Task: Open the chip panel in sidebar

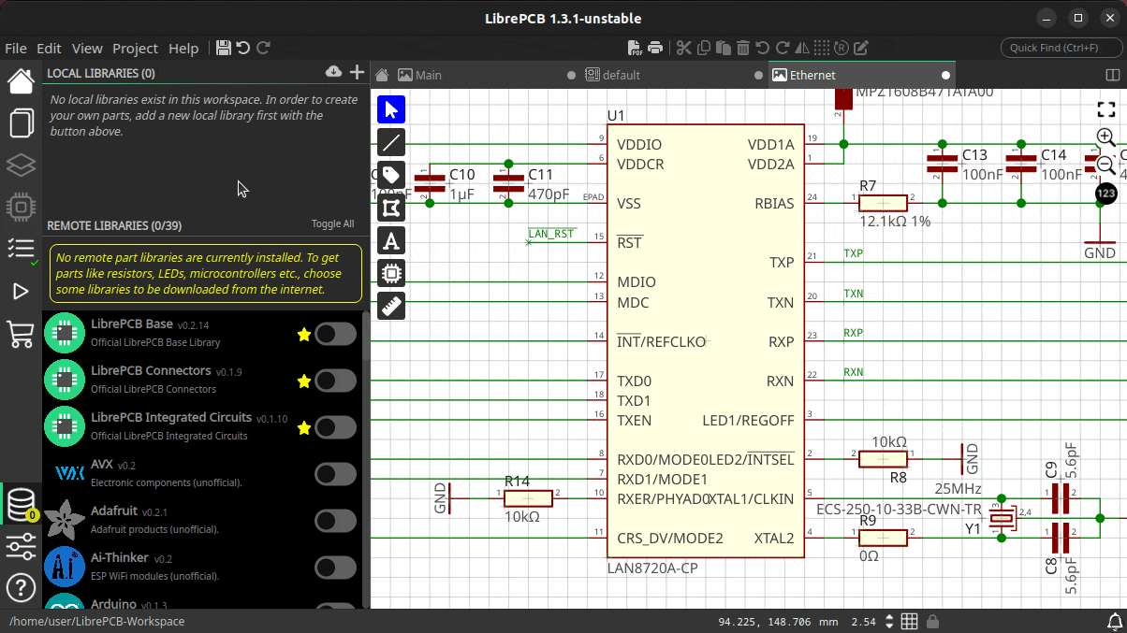Action: [x=21, y=207]
